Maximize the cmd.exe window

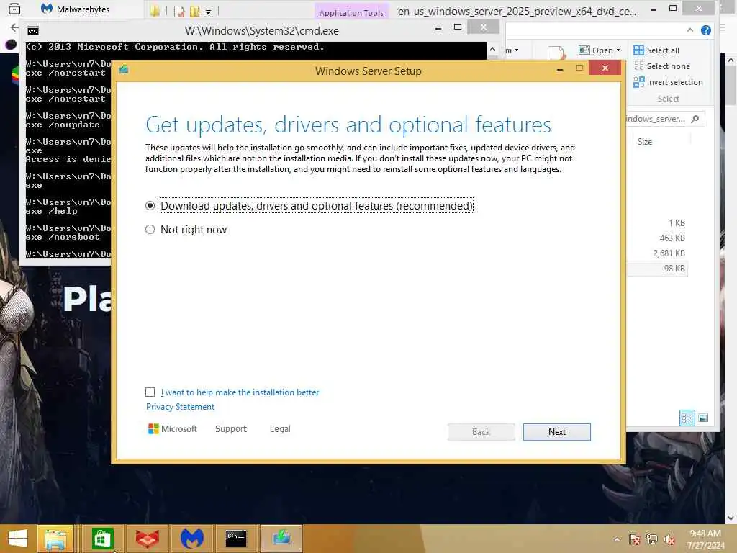457,27
